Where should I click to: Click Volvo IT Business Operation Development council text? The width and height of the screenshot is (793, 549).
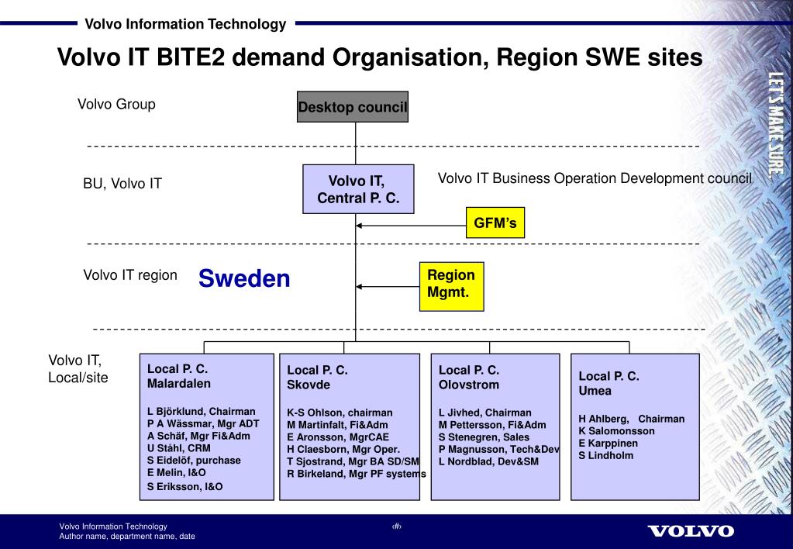tap(595, 178)
